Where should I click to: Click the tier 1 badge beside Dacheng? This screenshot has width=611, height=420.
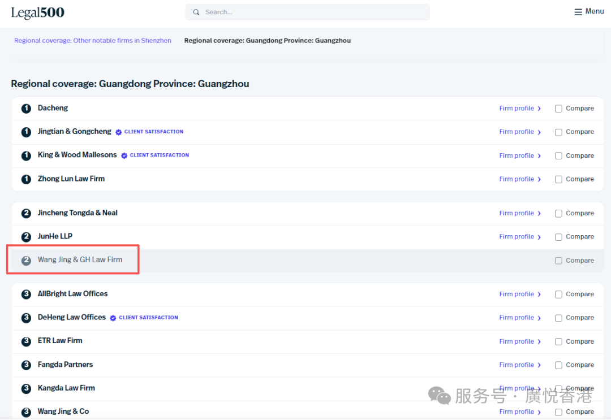coord(26,109)
